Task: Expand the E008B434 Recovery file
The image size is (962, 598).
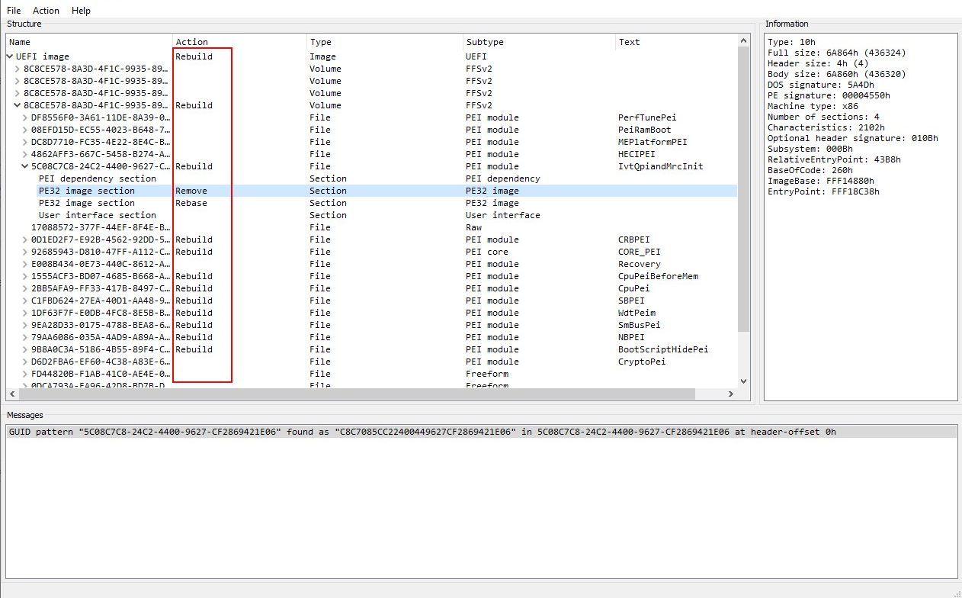Action: click(26, 264)
